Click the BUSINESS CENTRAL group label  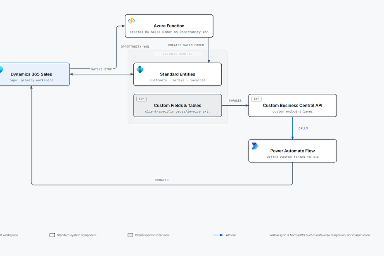(x=178, y=54)
